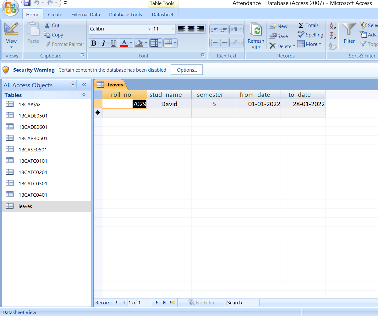This screenshot has width=378, height=316.
Task: Save via Quick Access Toolbar floppy icon
Action: click(x=27, y=3)
